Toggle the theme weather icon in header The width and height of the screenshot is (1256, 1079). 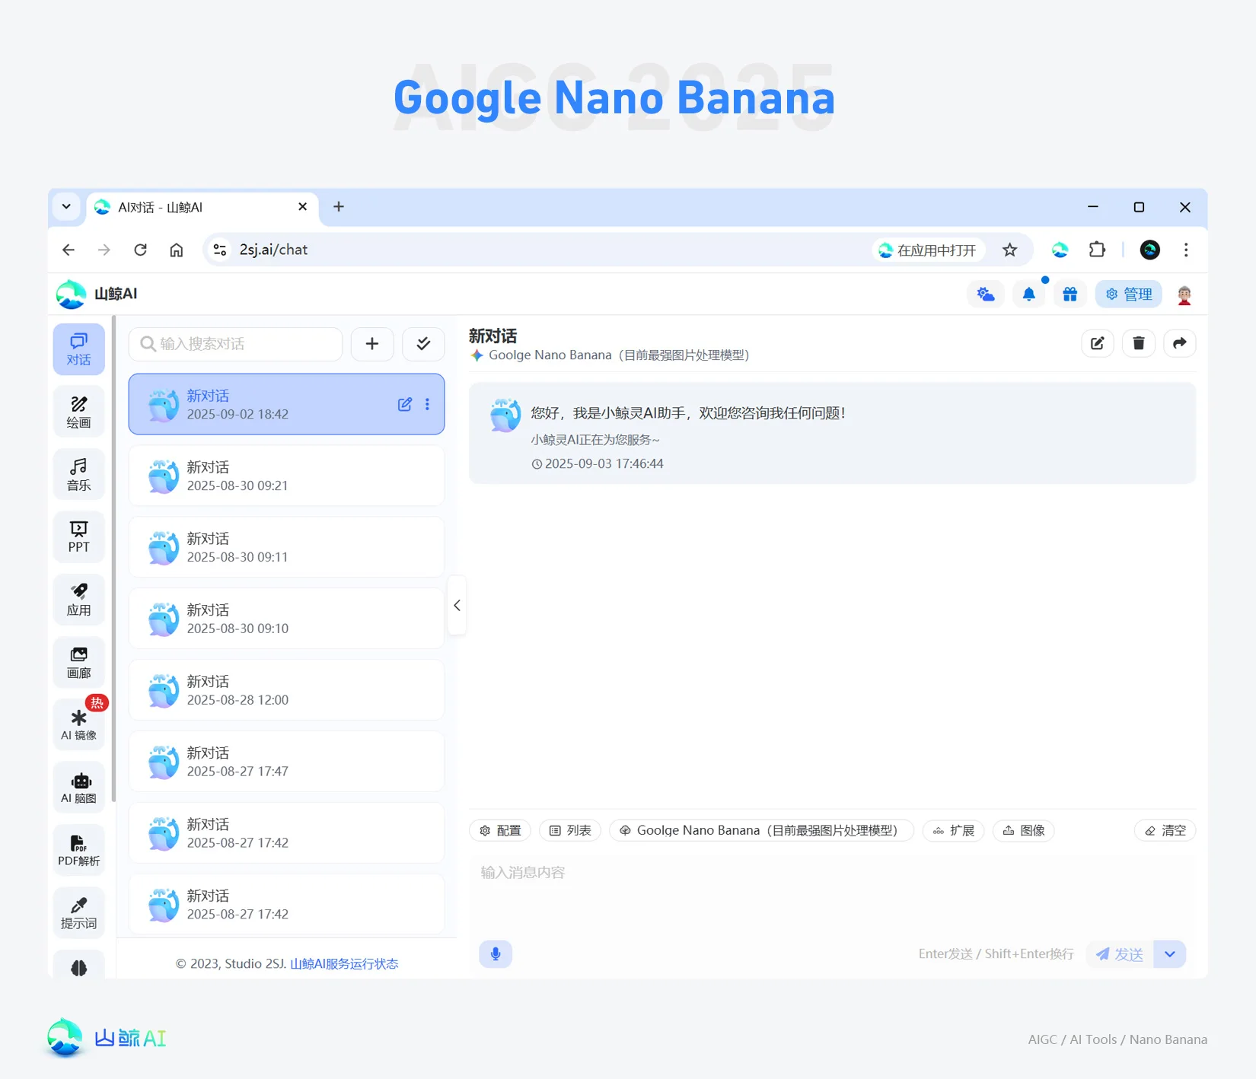pyautogui.click(x=986, y=294)
